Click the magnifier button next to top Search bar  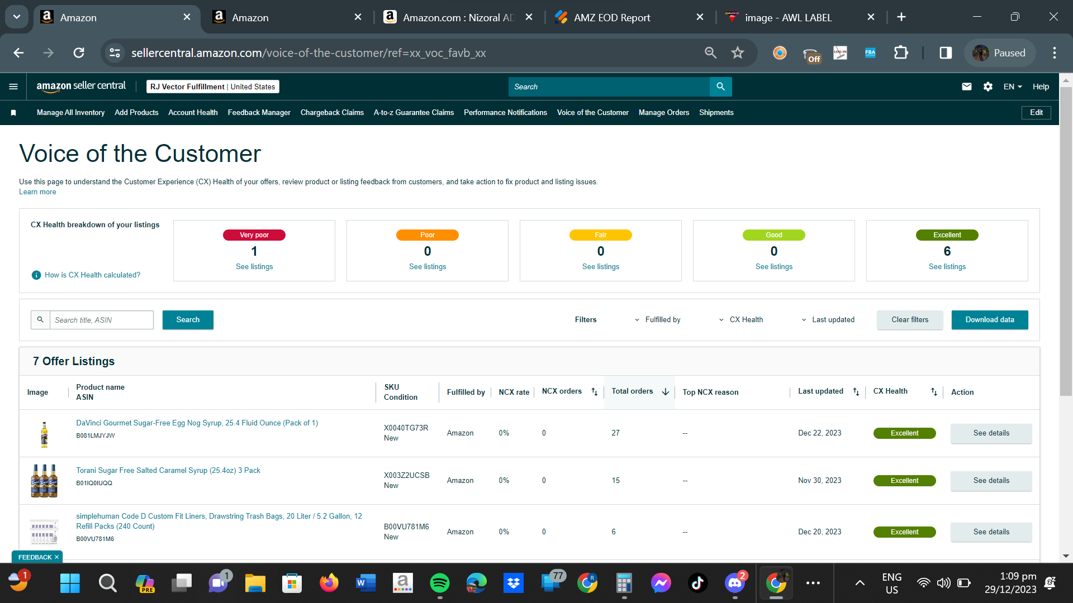tap(720, 87)
